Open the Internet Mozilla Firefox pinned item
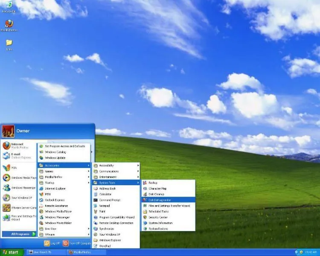The image size is (320, 256). [x=19, y=145]
